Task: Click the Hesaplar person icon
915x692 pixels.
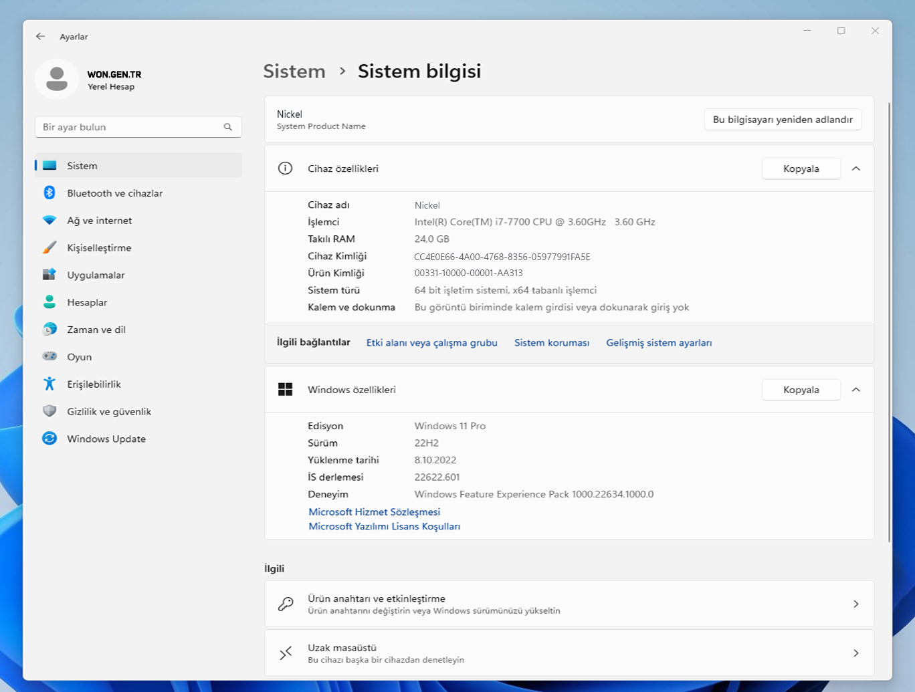Action: pyautogui.click(x=49, y=302)
